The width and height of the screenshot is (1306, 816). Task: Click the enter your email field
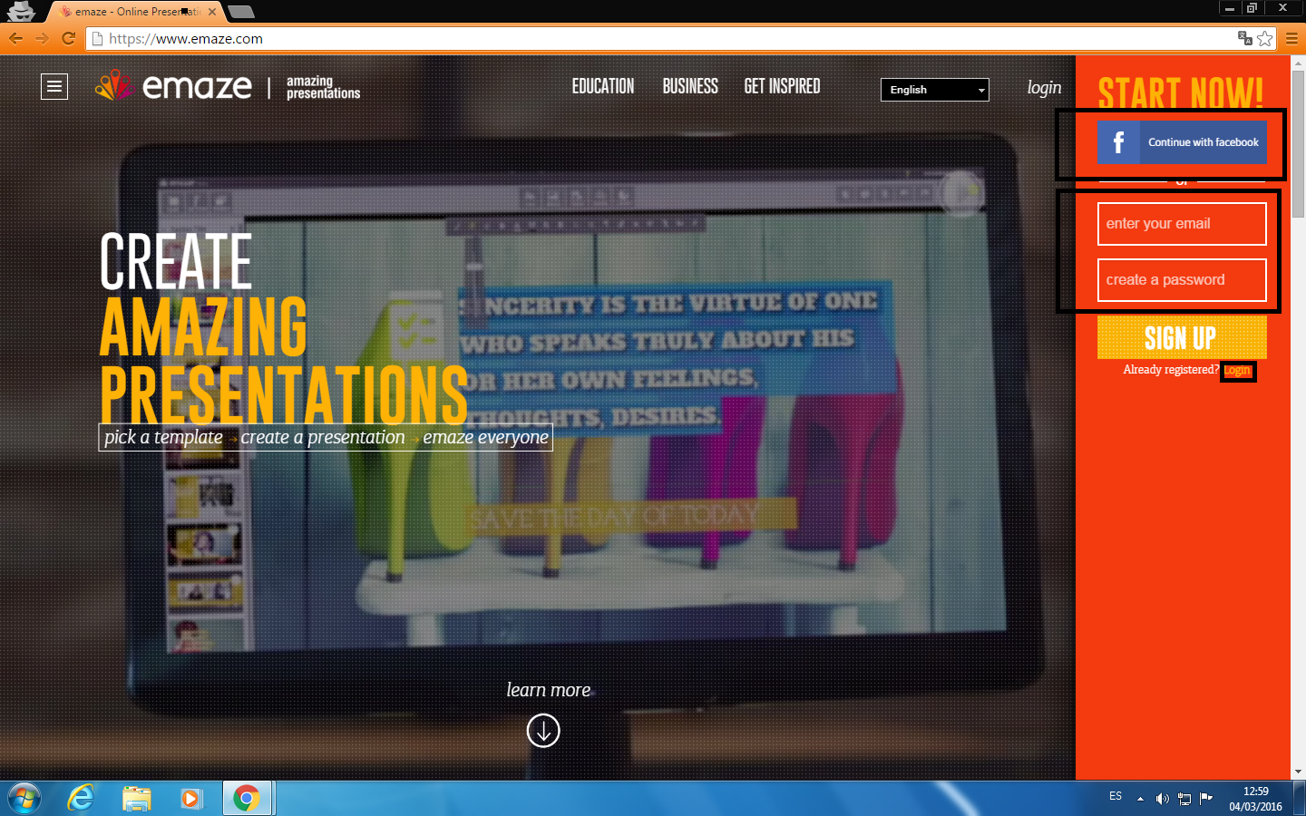coord(1182,224)
